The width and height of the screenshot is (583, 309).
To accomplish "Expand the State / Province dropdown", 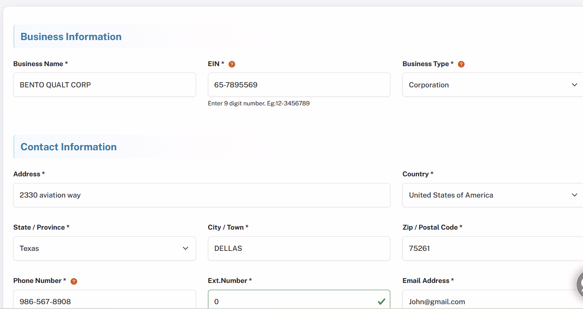I will (x=104, y=248).
